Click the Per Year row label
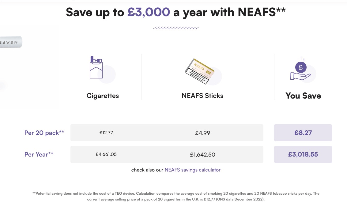 tap(39, 154)
